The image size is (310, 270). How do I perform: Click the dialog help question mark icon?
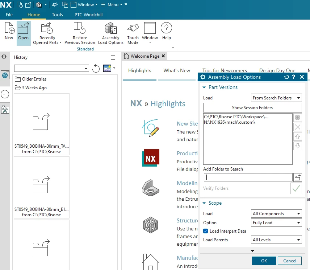coord(294,77)
